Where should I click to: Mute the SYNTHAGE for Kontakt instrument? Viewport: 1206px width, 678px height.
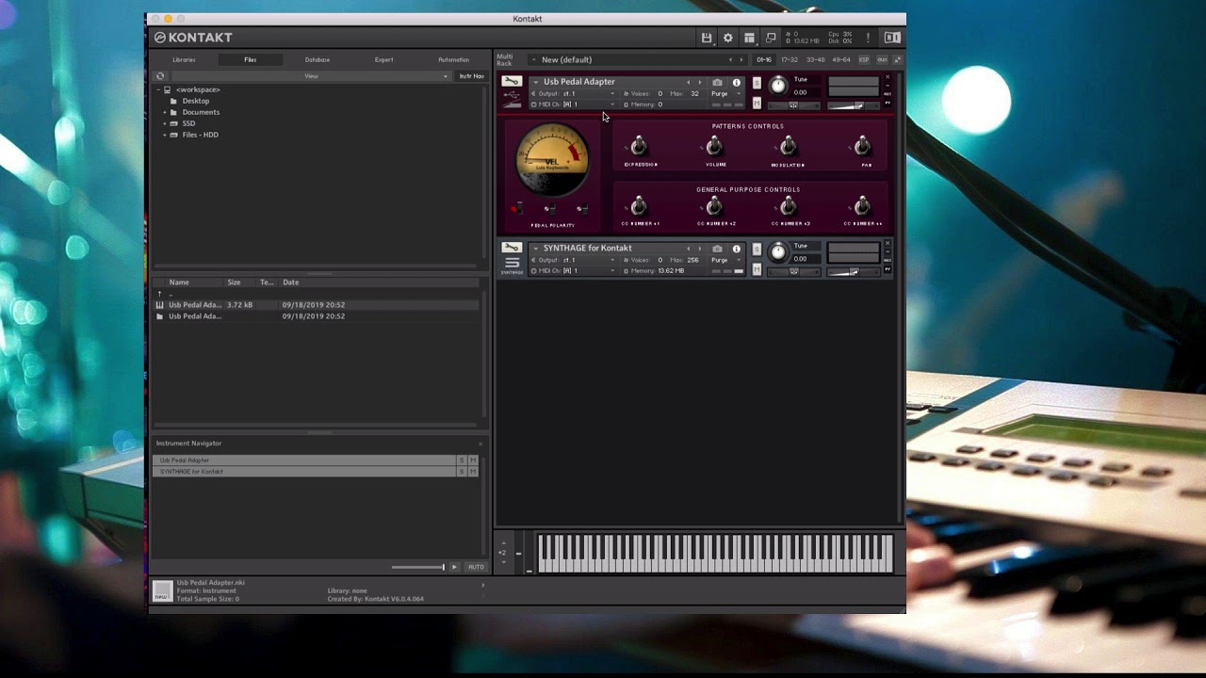pos(757,269)
